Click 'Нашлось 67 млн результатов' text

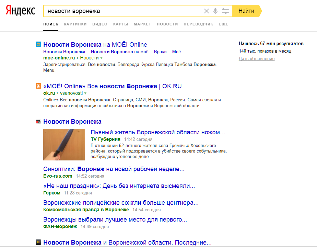(x=271, y=44)
